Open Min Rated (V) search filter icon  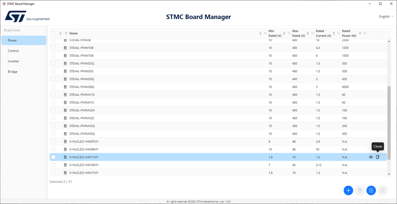(x=289, y=33)
